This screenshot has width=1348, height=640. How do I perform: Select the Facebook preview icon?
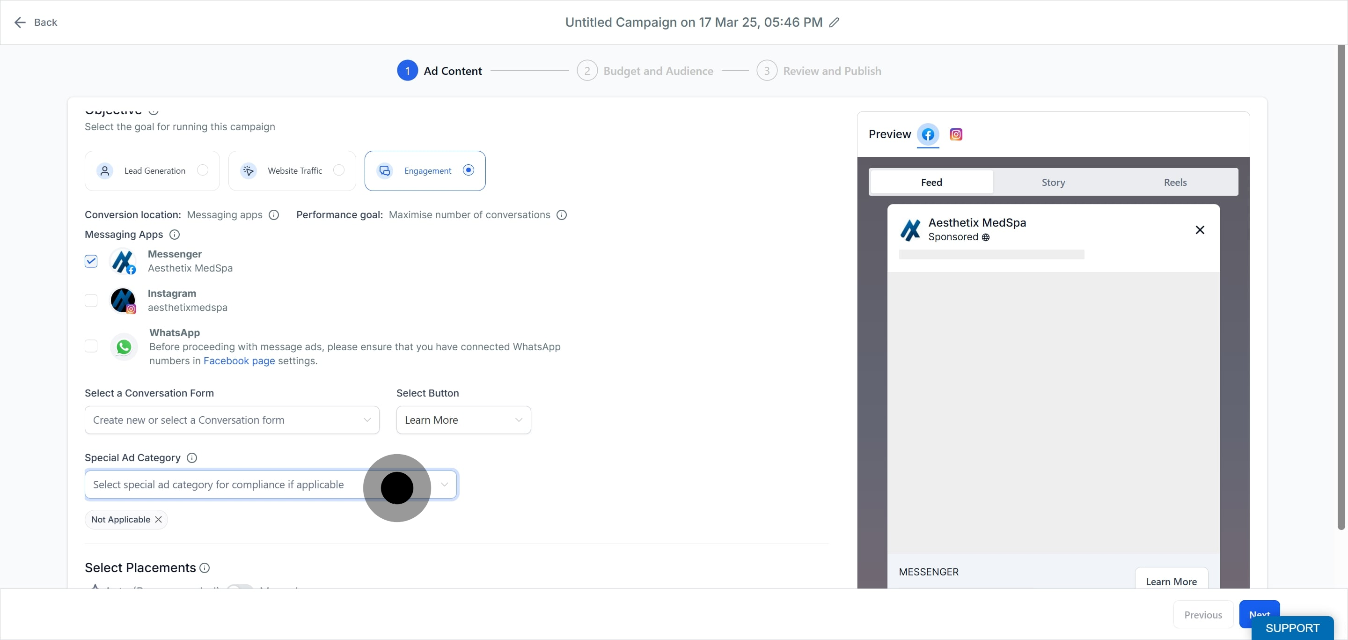928,134
